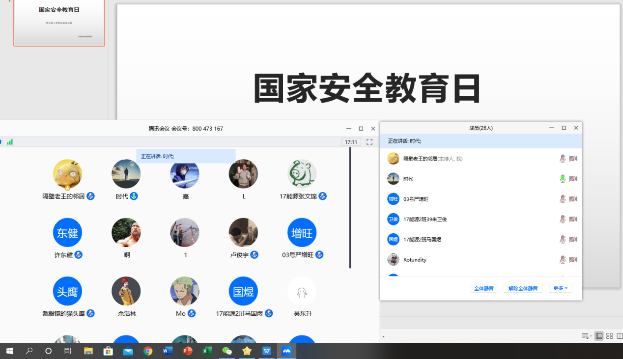Toggle the camera for 17能源2班马国煜

tap(573, 239)
